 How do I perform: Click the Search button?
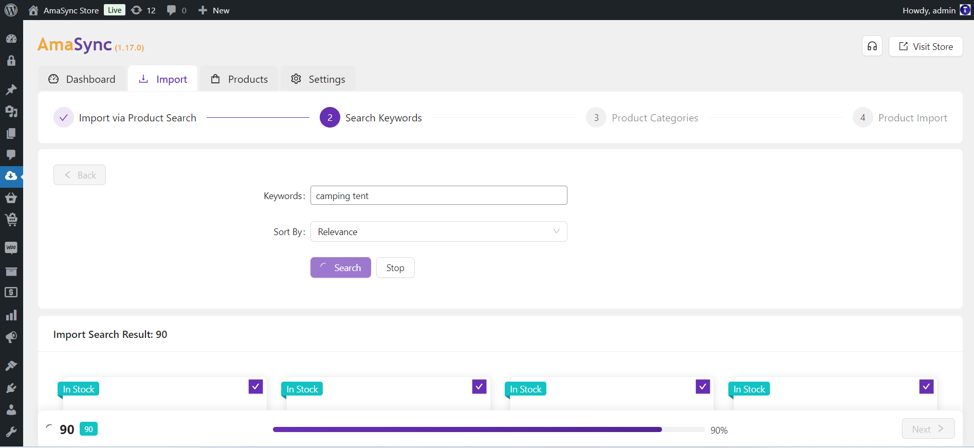point(341,267)
